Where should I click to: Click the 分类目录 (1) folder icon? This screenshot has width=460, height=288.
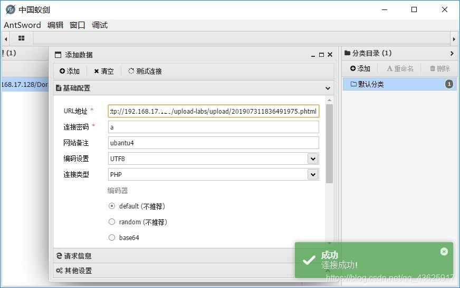pos(347,53)
